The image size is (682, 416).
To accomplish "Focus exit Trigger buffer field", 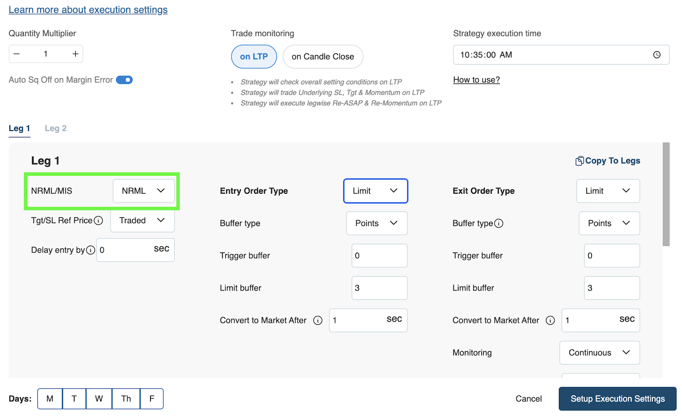I will pyautogui.click(x=612, y=256).
